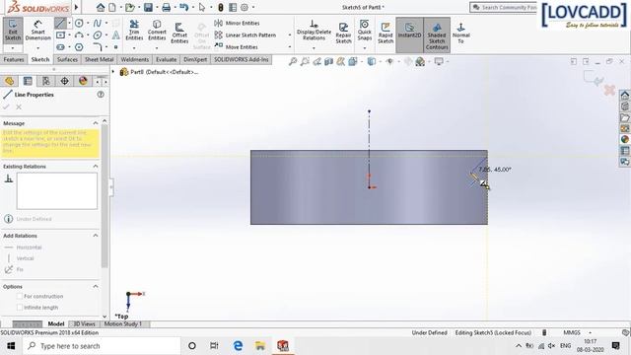Check the For construction checkbox

tap(20, 296)
